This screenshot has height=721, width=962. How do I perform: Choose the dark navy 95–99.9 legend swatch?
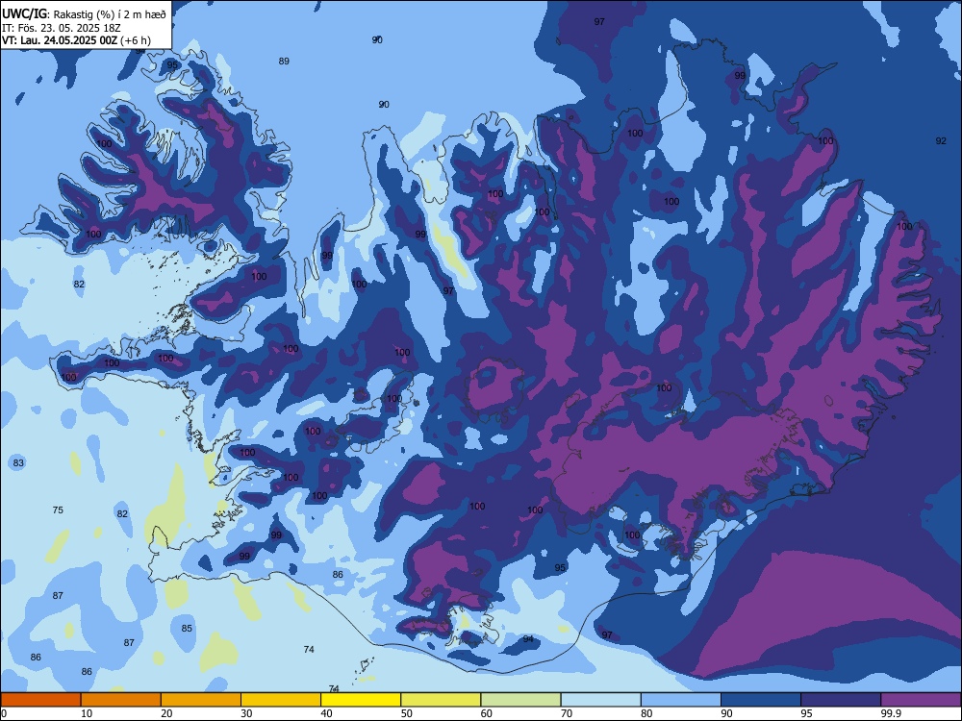coord(841,700)
